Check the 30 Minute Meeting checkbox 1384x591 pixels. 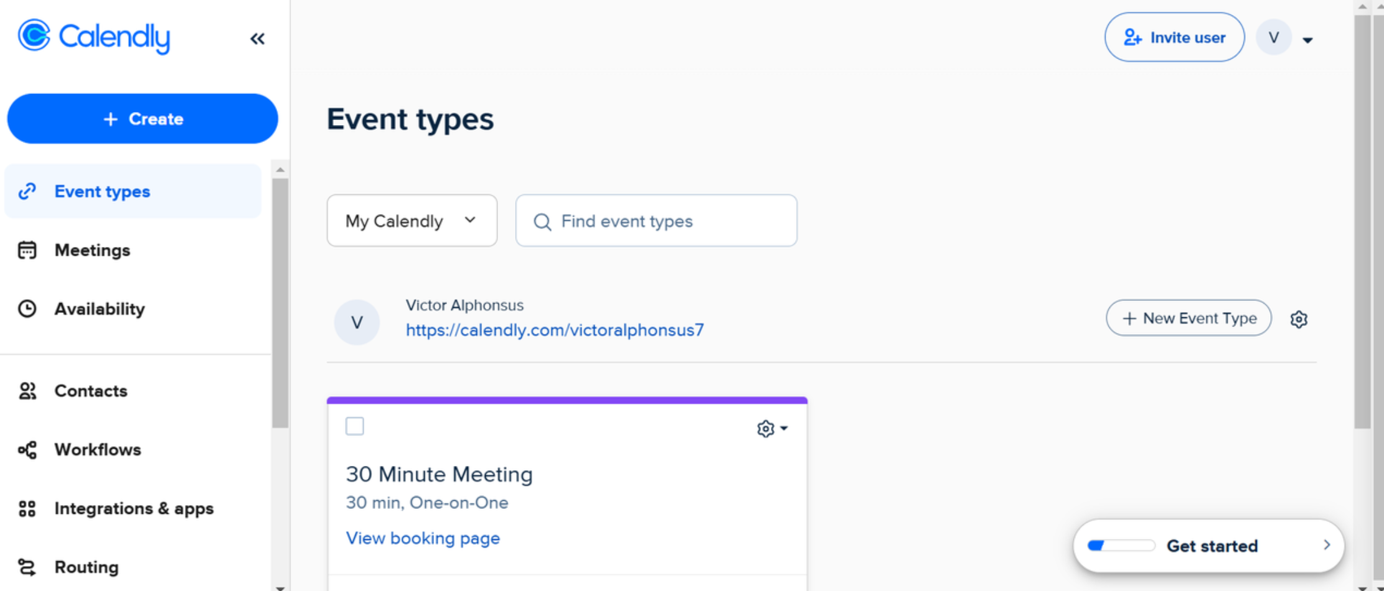coord(354,426)
